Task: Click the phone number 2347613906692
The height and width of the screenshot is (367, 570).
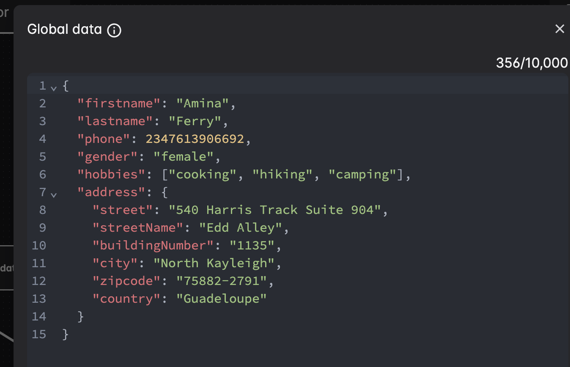Action: pos(195,139)
